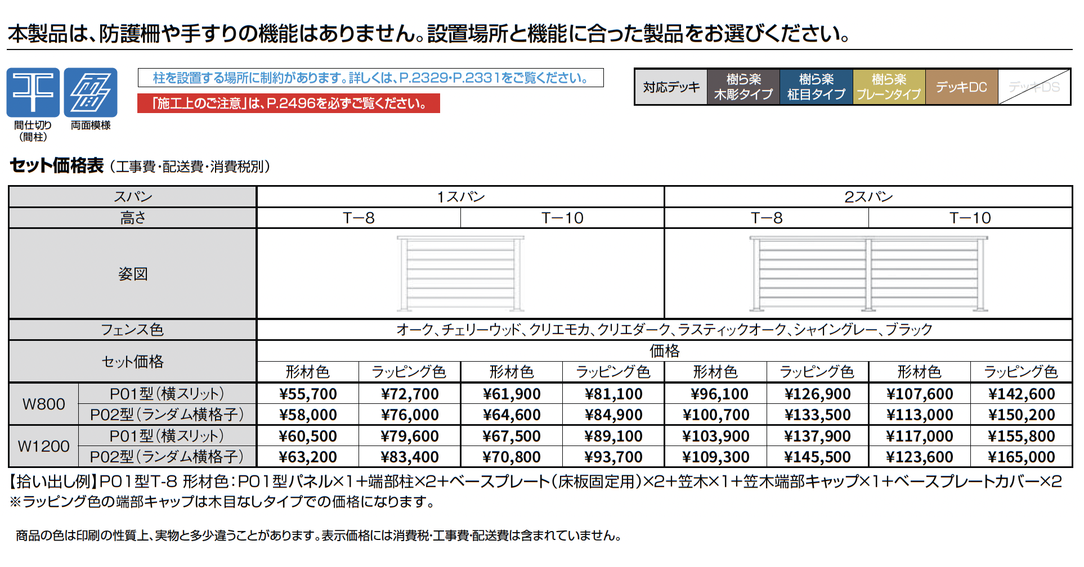Click the 2スパン column header
The height and width of the screenshot is (567, 1084).
[x=868, y=197]
